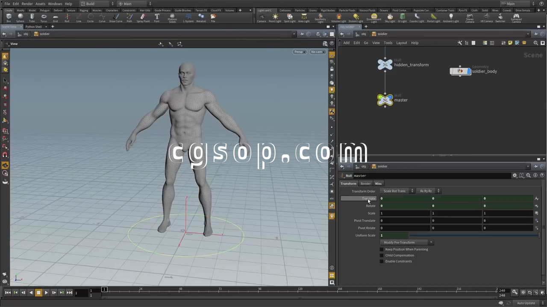This screenshot has width=547, height=307.
Task: Enable Keep Position When Parenting
Action: click(382, 249)
